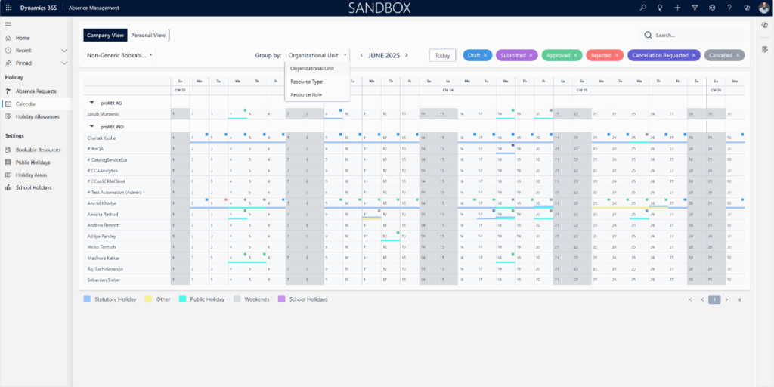Click the Today button
This screenshot has height=387, width=774.
point(442,56)
